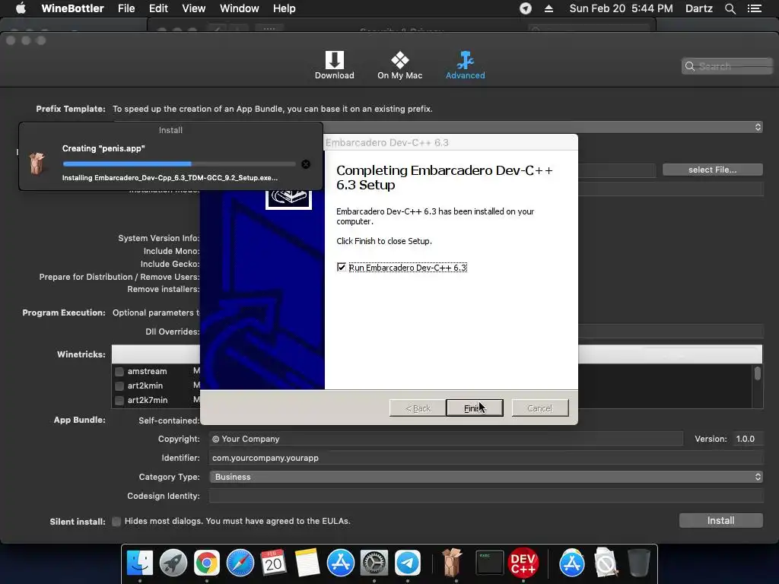
Task: Click Finish to close Dev-C++ setup
Action: click(475, 408)
